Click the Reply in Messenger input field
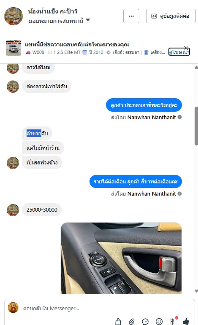Image resolution: width=198 pixels, height=325 pixels. click(100, 309)
